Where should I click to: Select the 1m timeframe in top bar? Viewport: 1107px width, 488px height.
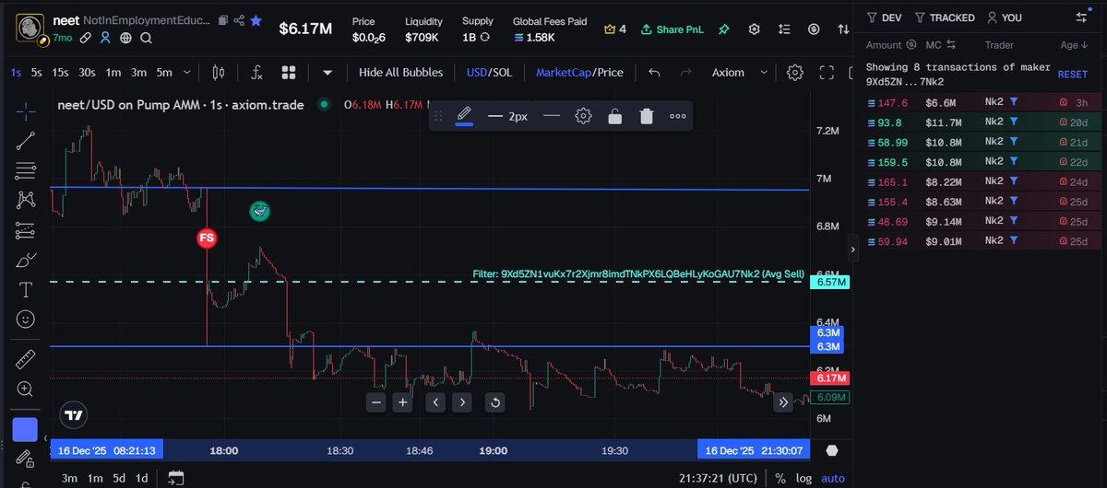(x=113, y=72)
